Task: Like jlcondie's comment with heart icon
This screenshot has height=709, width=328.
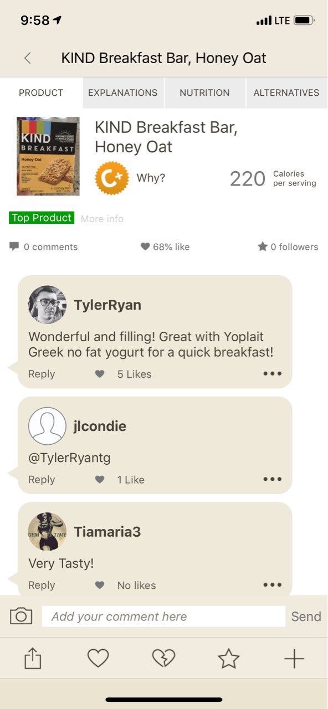Action: (x=100, y=480)
